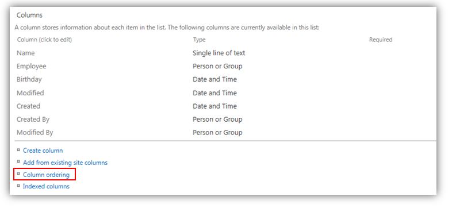Viewport: 456px width, 208px height.
Task: Open the Indexed columns link
Action: 46,186
